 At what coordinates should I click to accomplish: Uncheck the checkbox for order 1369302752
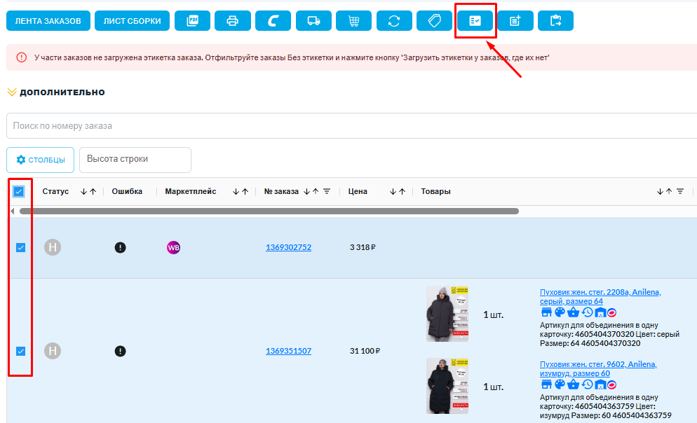coord(20,247)
